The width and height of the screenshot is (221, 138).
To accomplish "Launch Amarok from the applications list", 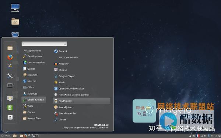I will tap(61, 51).
